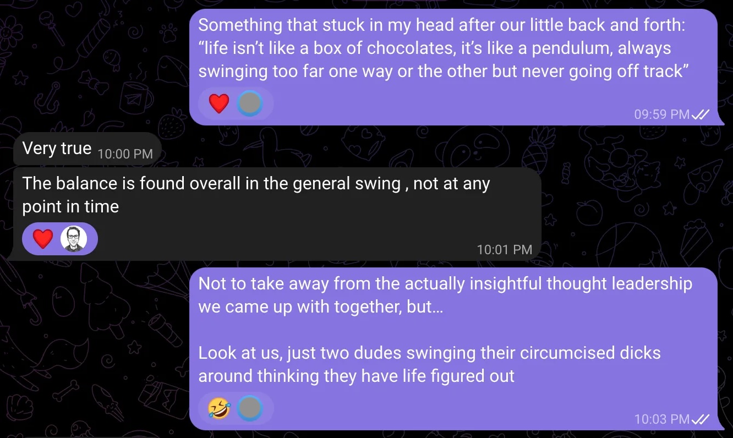The image size is (733, 438).
Task: Toggle heart reaction on the balance message
Action: click(x=43, y=239)
